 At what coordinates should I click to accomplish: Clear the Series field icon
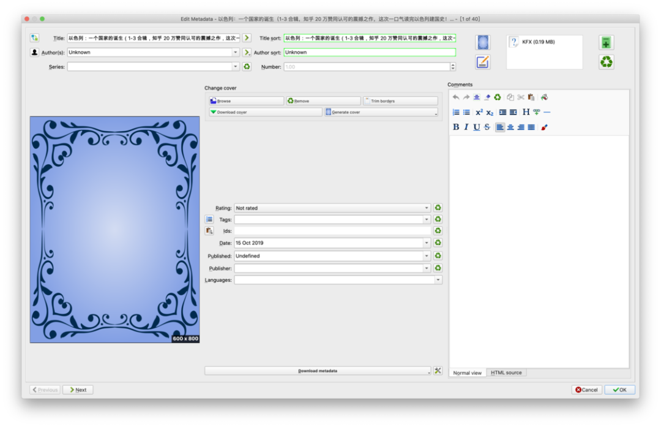247,67
